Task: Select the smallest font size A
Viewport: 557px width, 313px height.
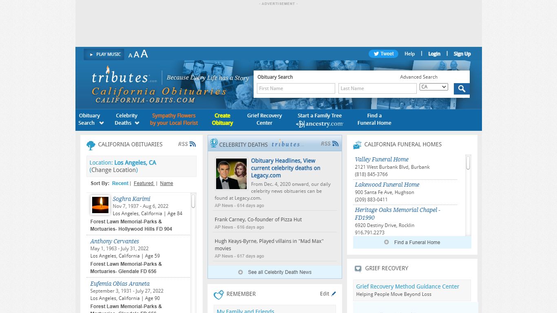Action: 130,55
